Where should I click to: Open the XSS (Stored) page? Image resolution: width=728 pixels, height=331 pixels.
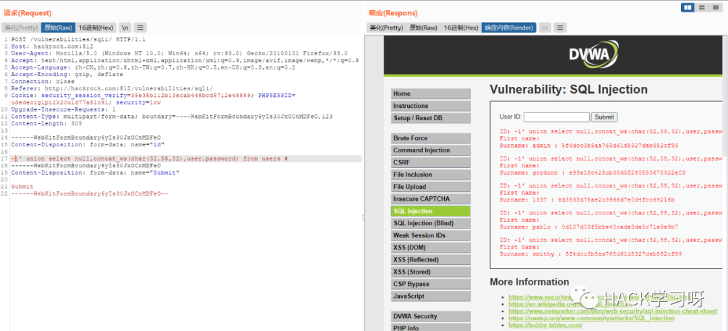430,272
